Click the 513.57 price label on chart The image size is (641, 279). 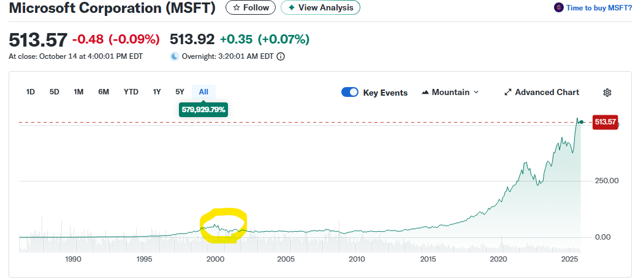point(604,122)
